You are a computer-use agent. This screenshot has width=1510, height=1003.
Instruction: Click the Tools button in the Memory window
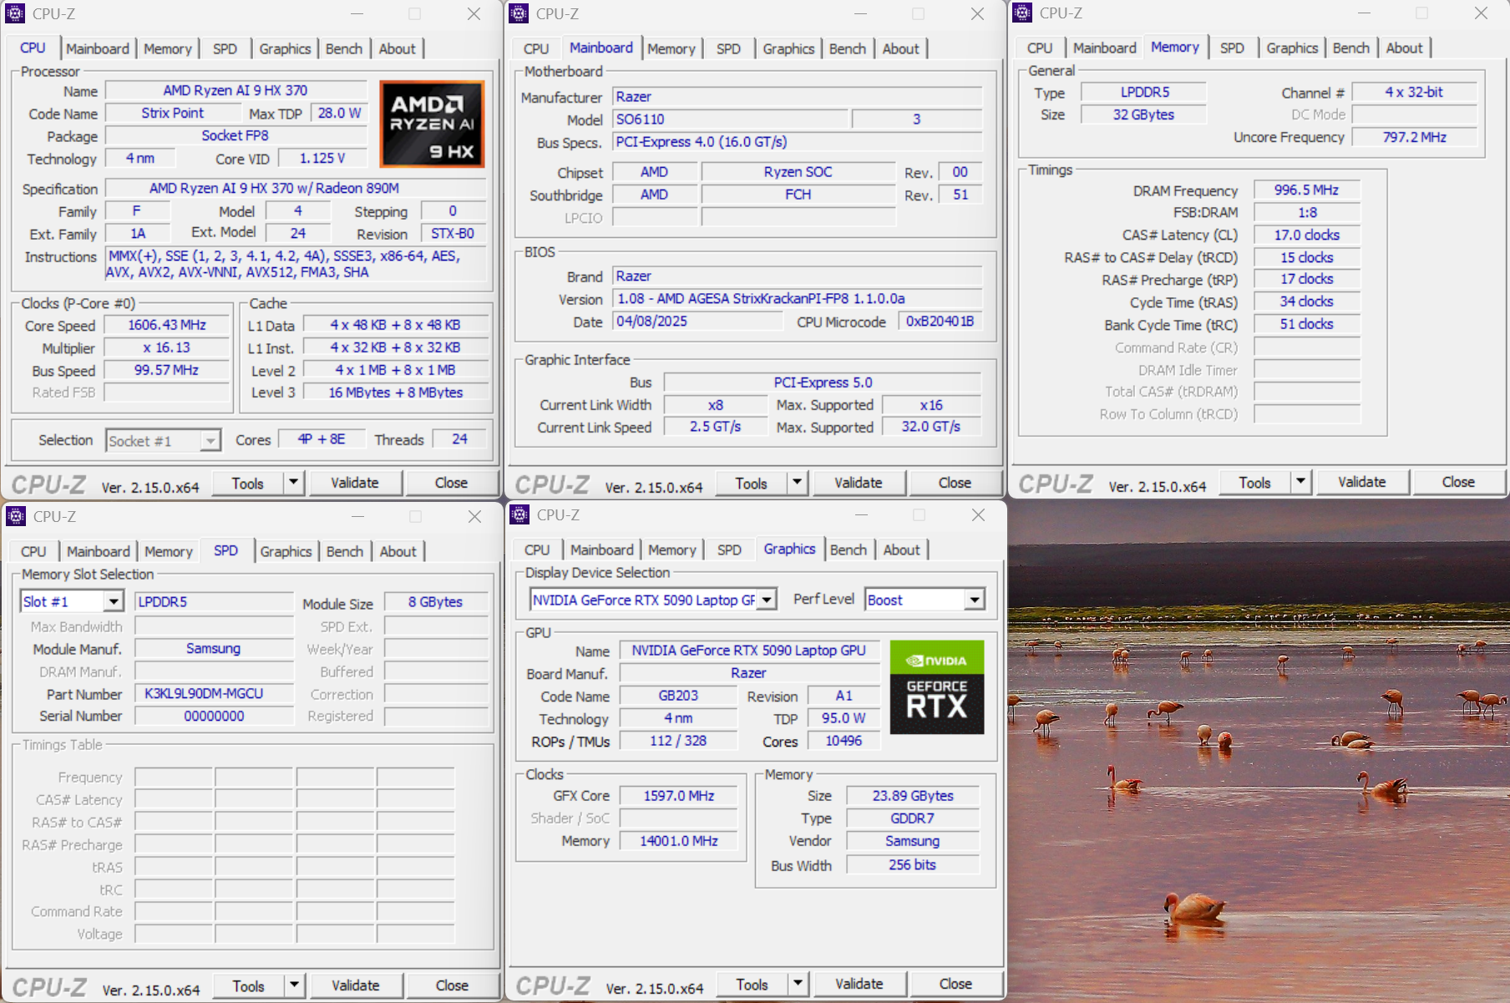click(x=1254, y=482)
